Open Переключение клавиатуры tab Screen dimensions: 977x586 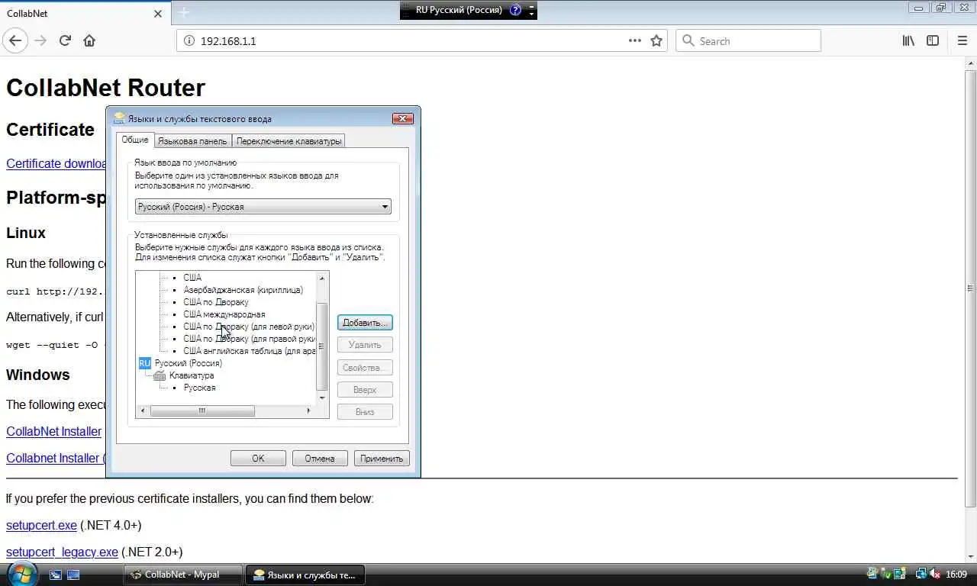289,141
